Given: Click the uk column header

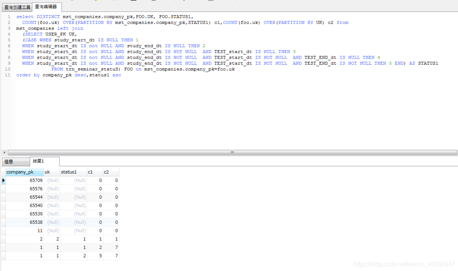Looking at the screenshot, I should 52,172.
